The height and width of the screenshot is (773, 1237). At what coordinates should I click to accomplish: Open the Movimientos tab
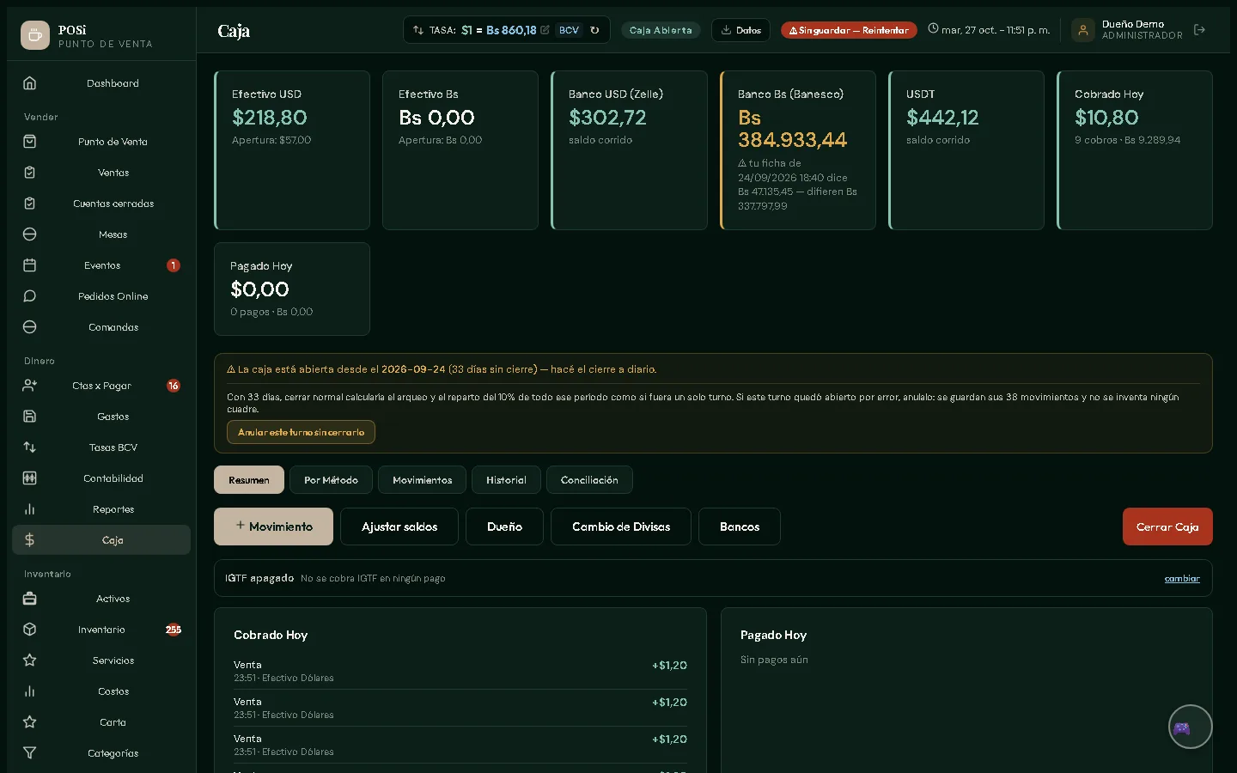422,480
